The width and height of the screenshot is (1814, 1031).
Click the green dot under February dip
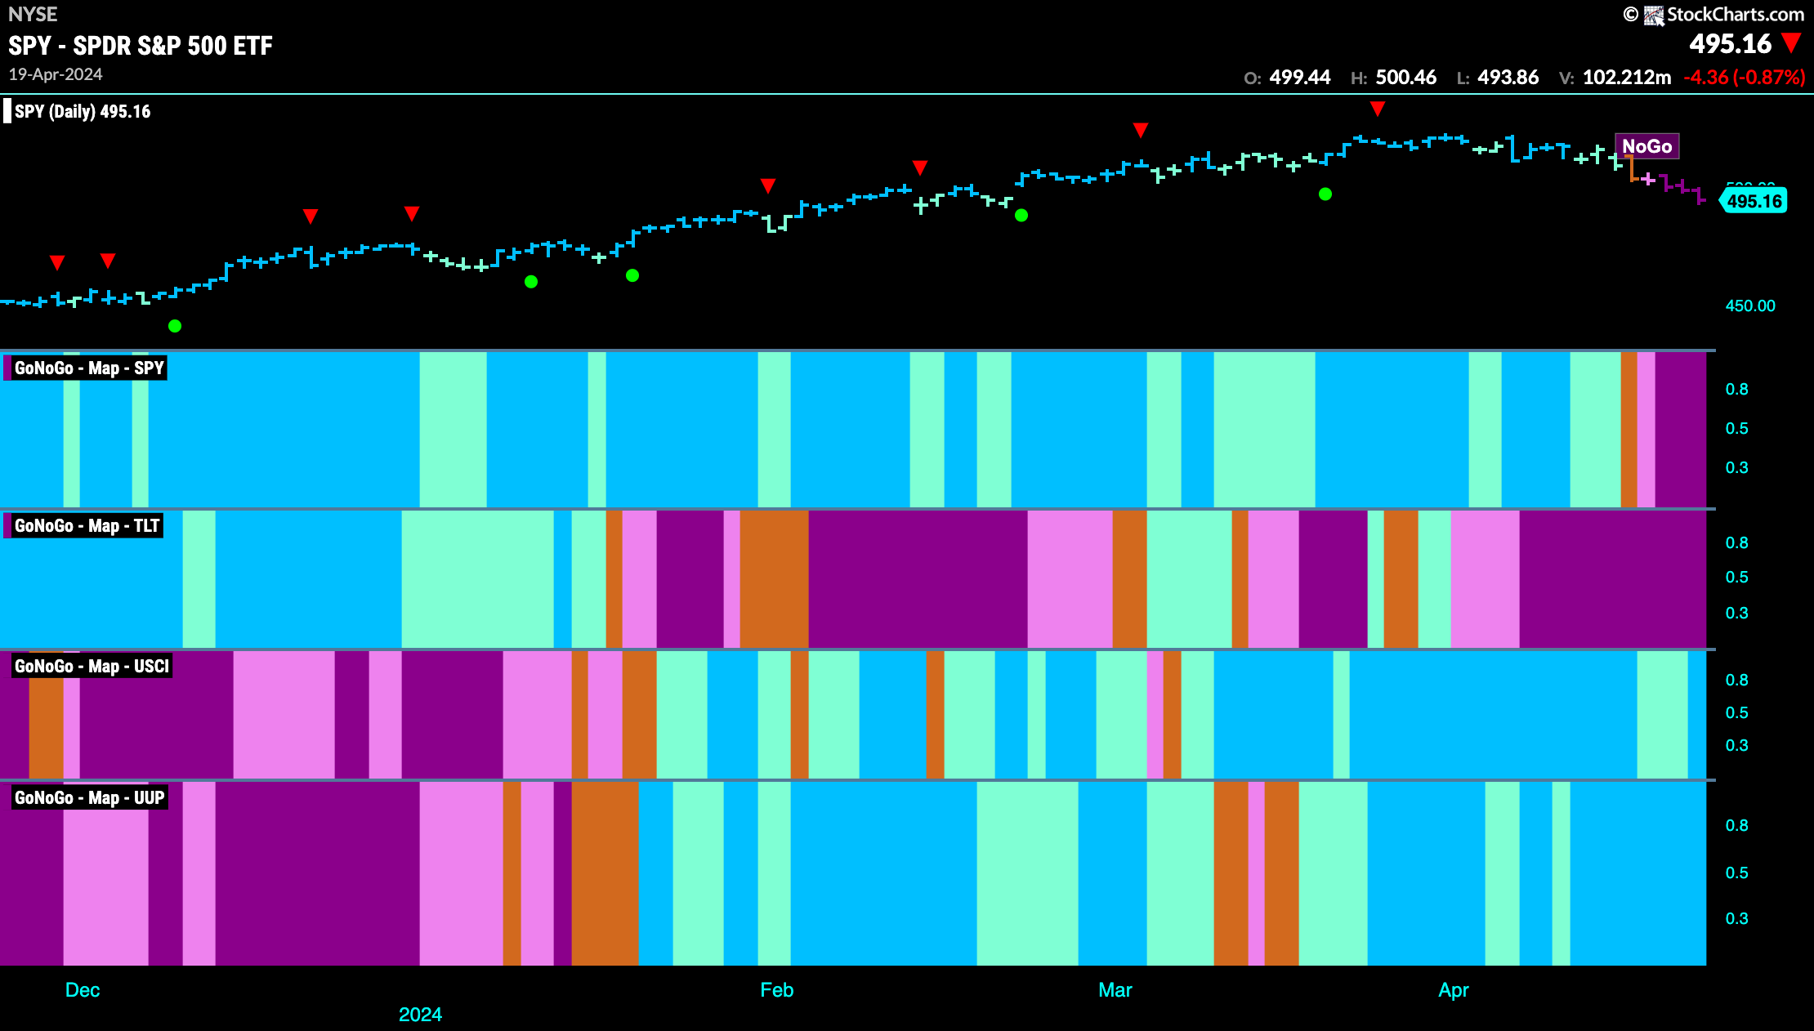(1021, 216)
